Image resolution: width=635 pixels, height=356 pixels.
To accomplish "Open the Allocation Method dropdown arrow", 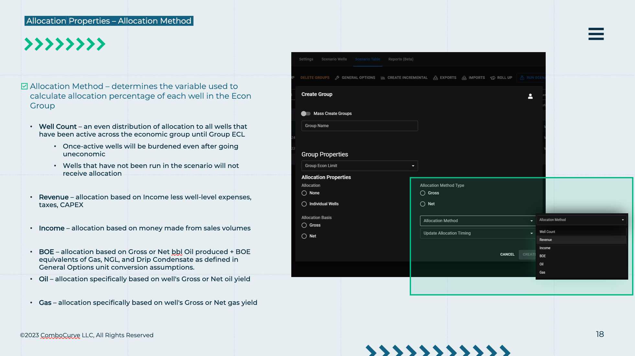I will pyautogui.click(x=531, y=221).
